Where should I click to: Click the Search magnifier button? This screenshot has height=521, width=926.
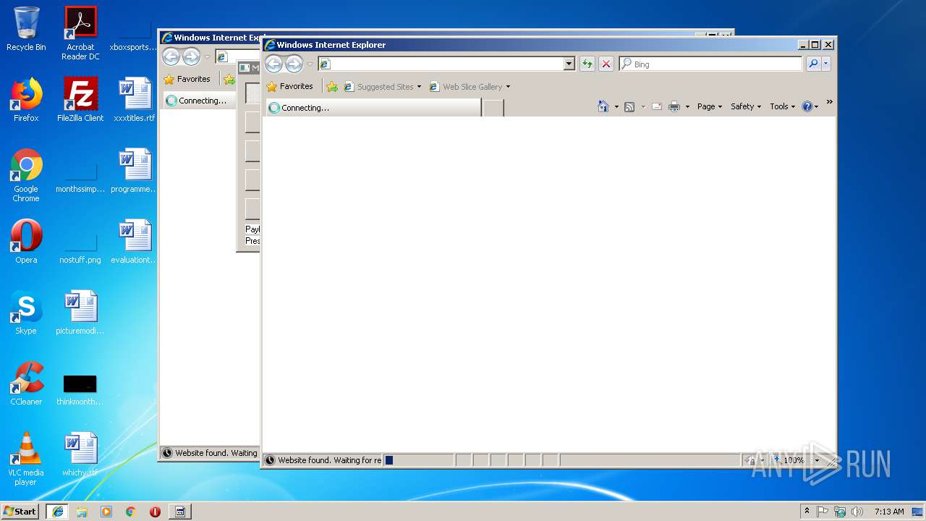click(813, 64)
